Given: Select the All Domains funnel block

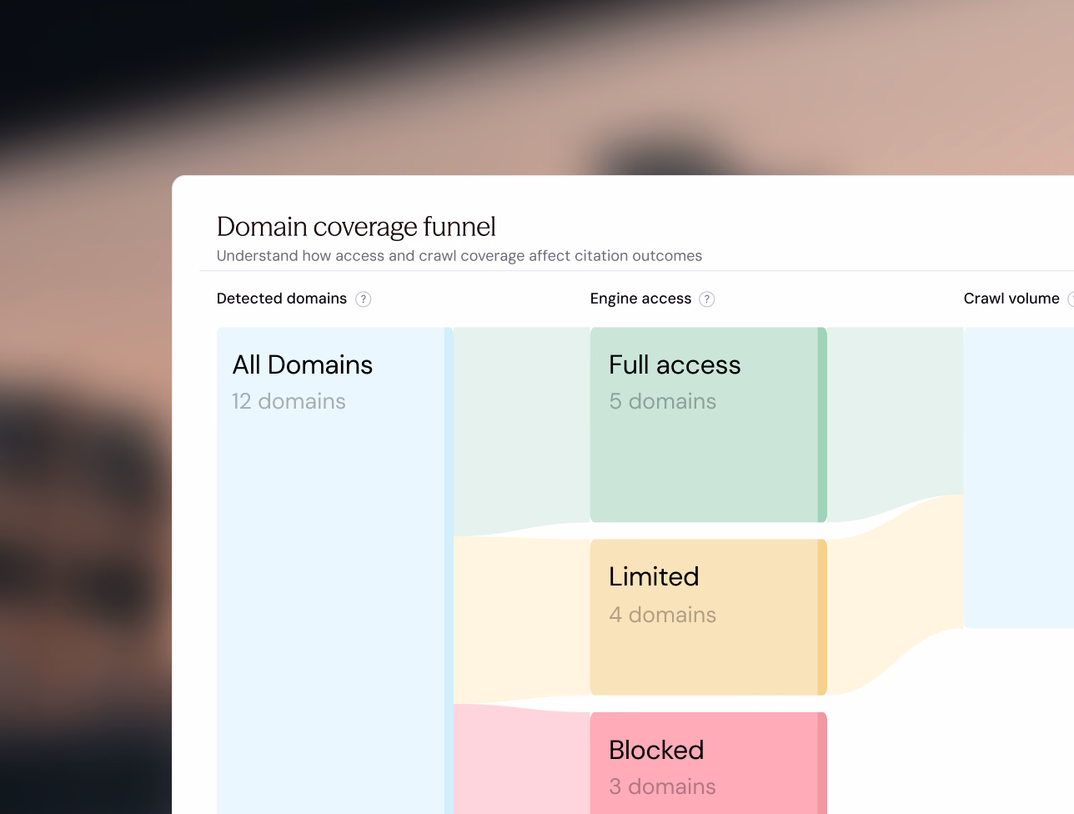Looking at the screenshot, I should [x=335, y=570].
